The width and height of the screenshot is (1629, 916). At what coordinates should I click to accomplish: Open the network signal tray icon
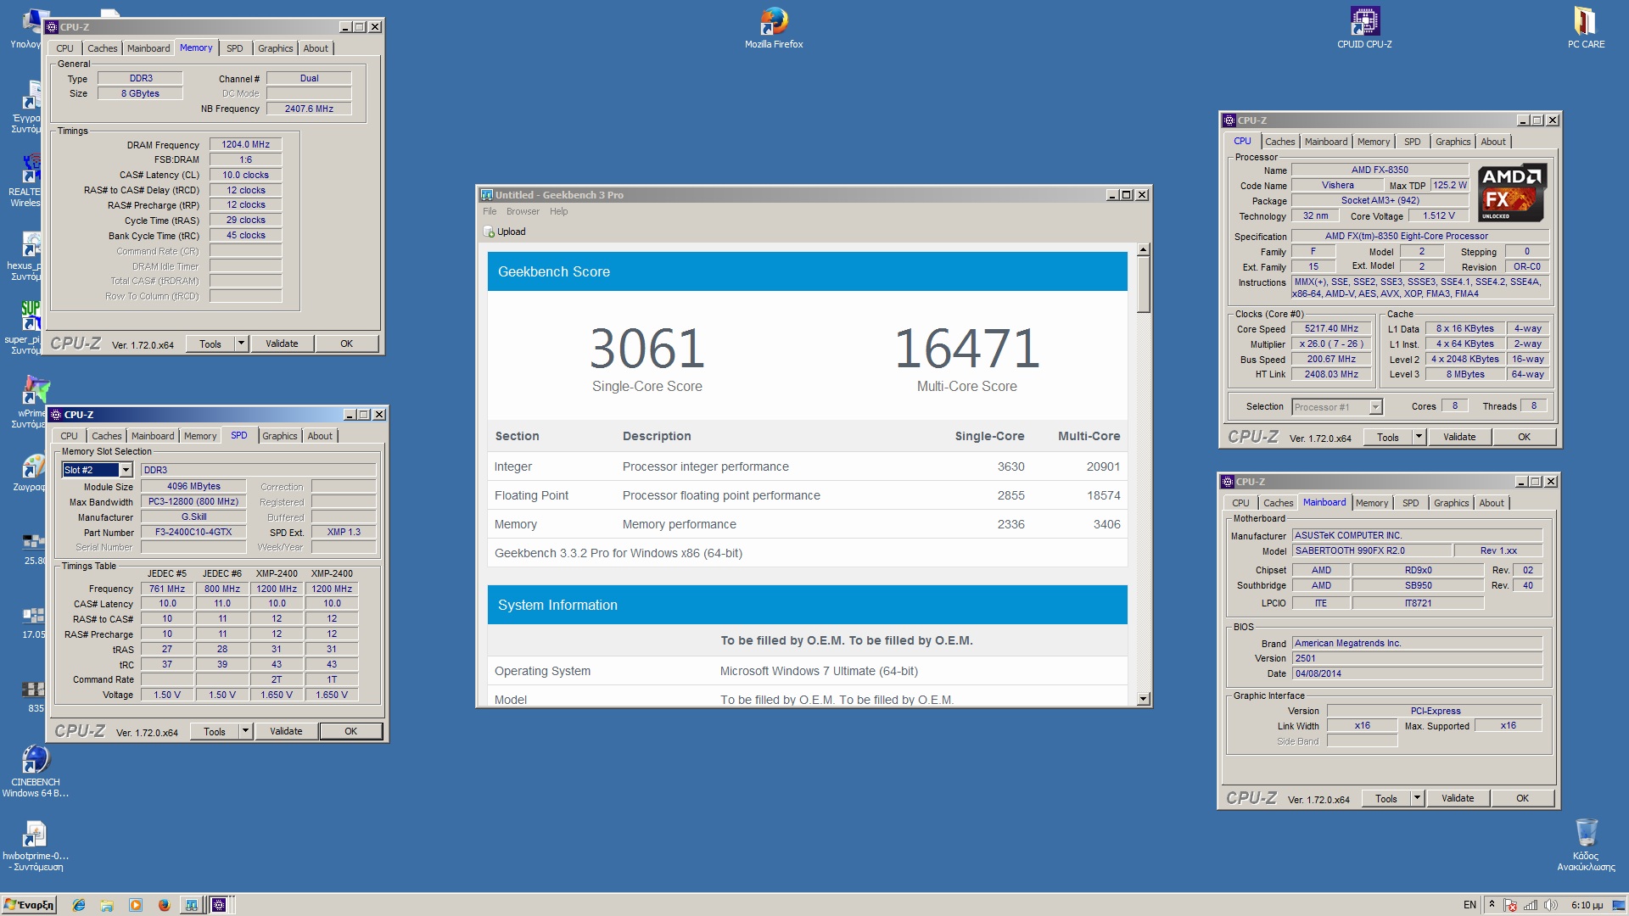click(1531, 905)
